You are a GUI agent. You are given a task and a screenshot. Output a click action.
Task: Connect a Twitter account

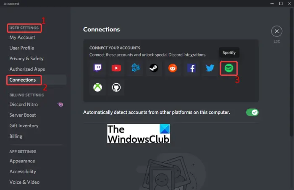(210, 68)
